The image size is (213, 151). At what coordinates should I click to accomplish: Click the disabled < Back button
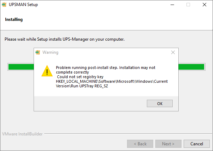click(140, 144)
